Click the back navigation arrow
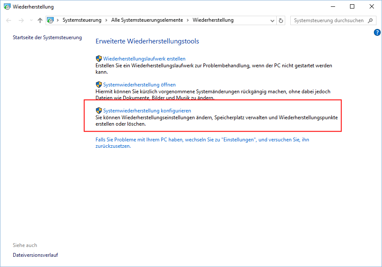The width and height of the screenshot is (382, 267). (9, 20)
